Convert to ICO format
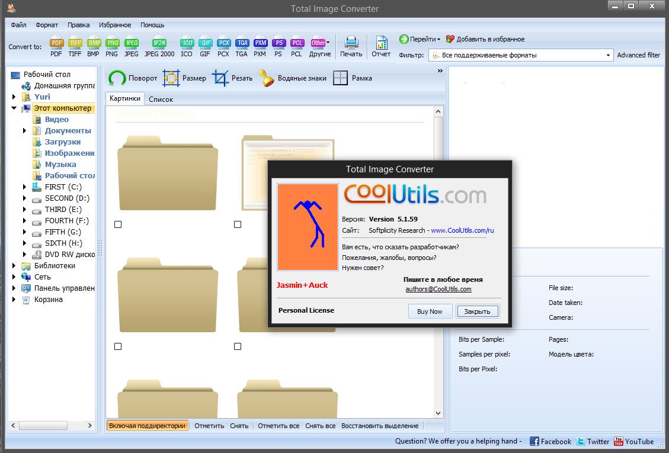The height and width of the screenshot is (453, 669). coord(187,47)
